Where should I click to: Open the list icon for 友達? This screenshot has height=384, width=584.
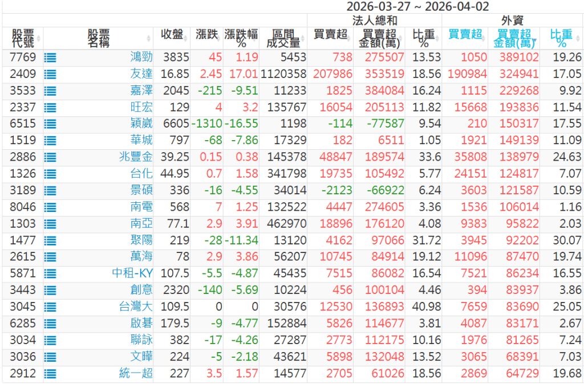[50, 74]
